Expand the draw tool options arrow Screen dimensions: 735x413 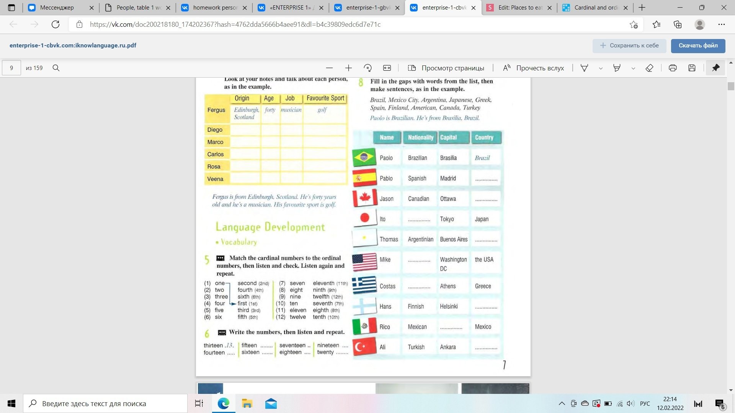(x=601, y=68)
